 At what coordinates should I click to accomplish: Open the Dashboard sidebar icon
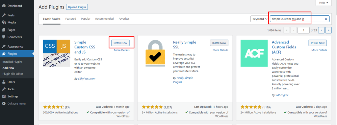[x=4, y=6]
